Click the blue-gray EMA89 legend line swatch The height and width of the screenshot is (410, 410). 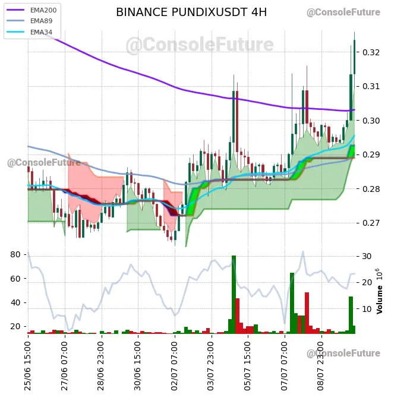point(15,21)
